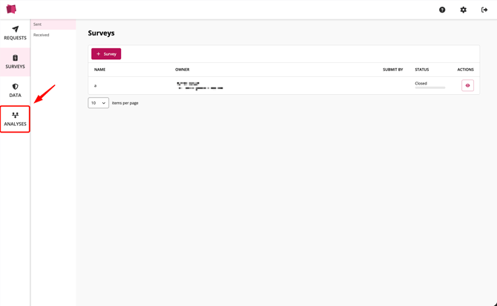Sort by the Status column header
Image resolution: width=497 pixels, height=306 pixels.
[421, 70]
